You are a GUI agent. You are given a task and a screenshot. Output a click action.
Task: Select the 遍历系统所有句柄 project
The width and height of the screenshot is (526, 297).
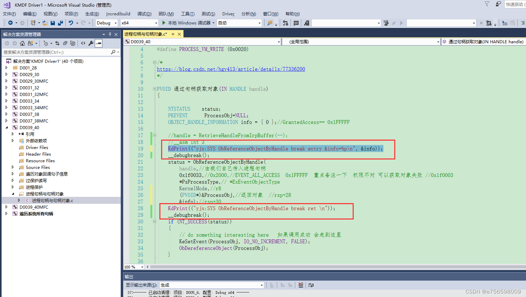[36, 214]
